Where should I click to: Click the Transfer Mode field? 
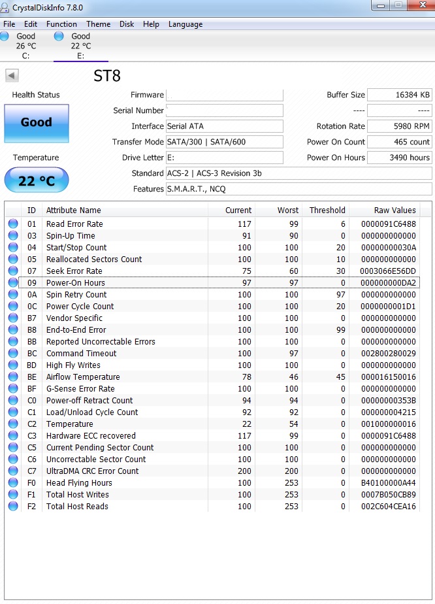[225, 142]
